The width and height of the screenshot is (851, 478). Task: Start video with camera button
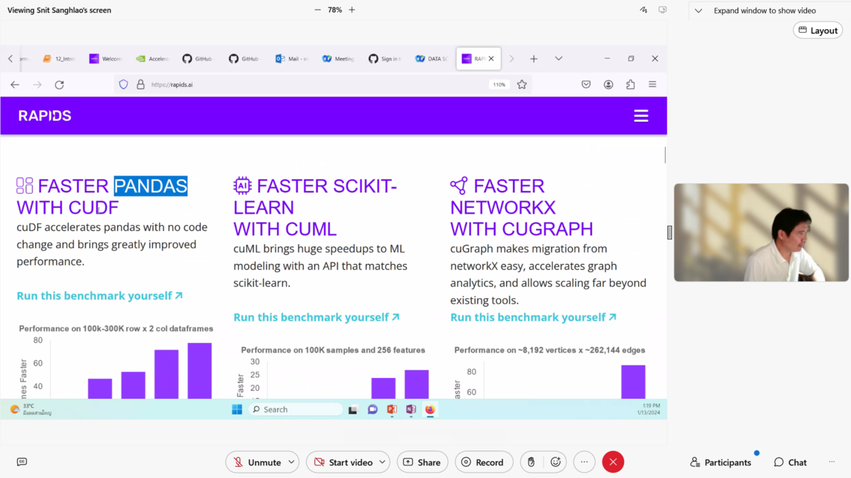point(342,462)
